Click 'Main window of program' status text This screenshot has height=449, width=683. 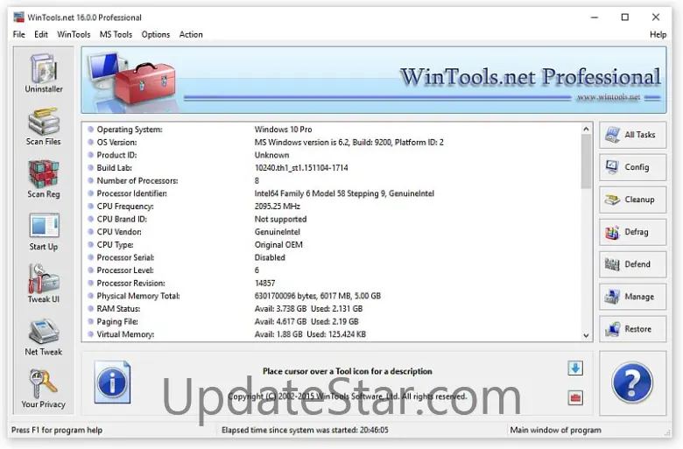[555, 431]
